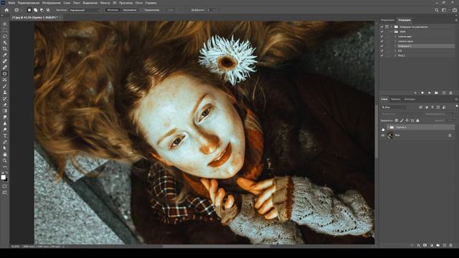This screenshot has height=258, width=459.
Task: Choose the Intersect with Selection mode icon
Action: coord(48,10)
